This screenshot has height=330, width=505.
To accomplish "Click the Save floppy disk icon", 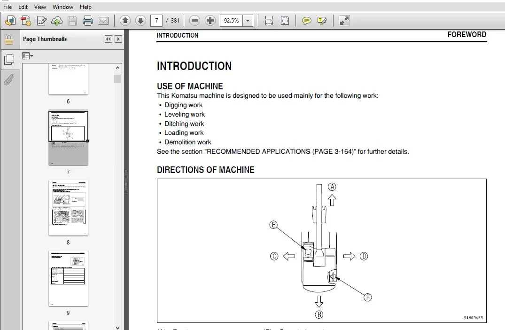I will pos(72,21).
